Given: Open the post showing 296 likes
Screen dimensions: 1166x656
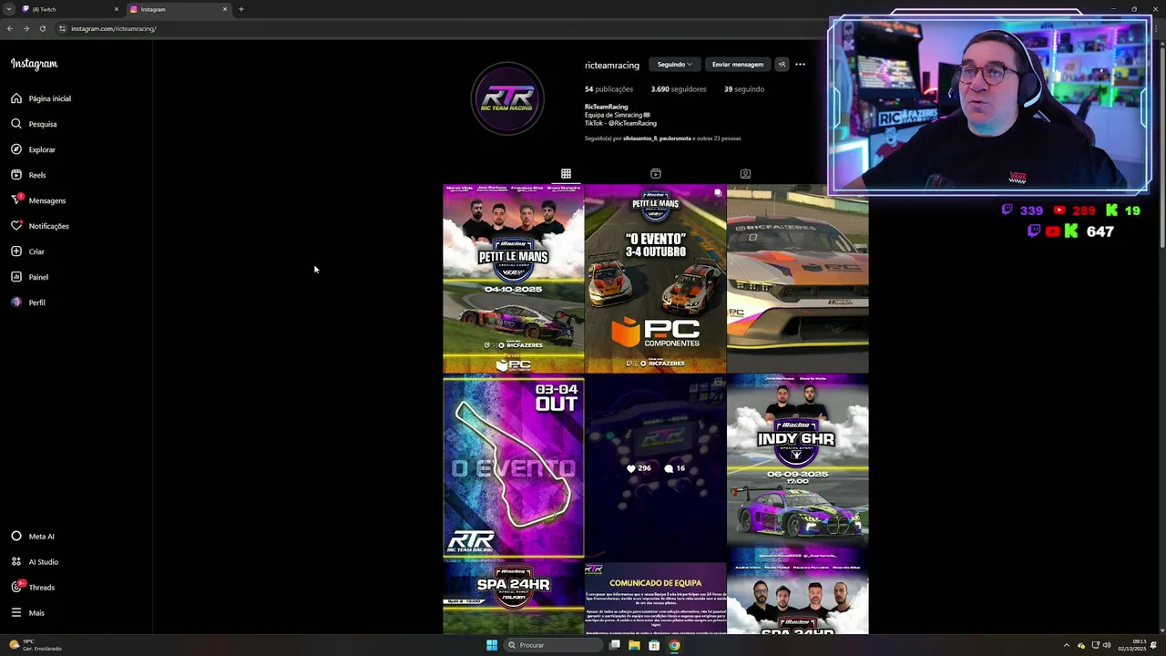Looking at the screenshot, I should [x=655, y=467].
